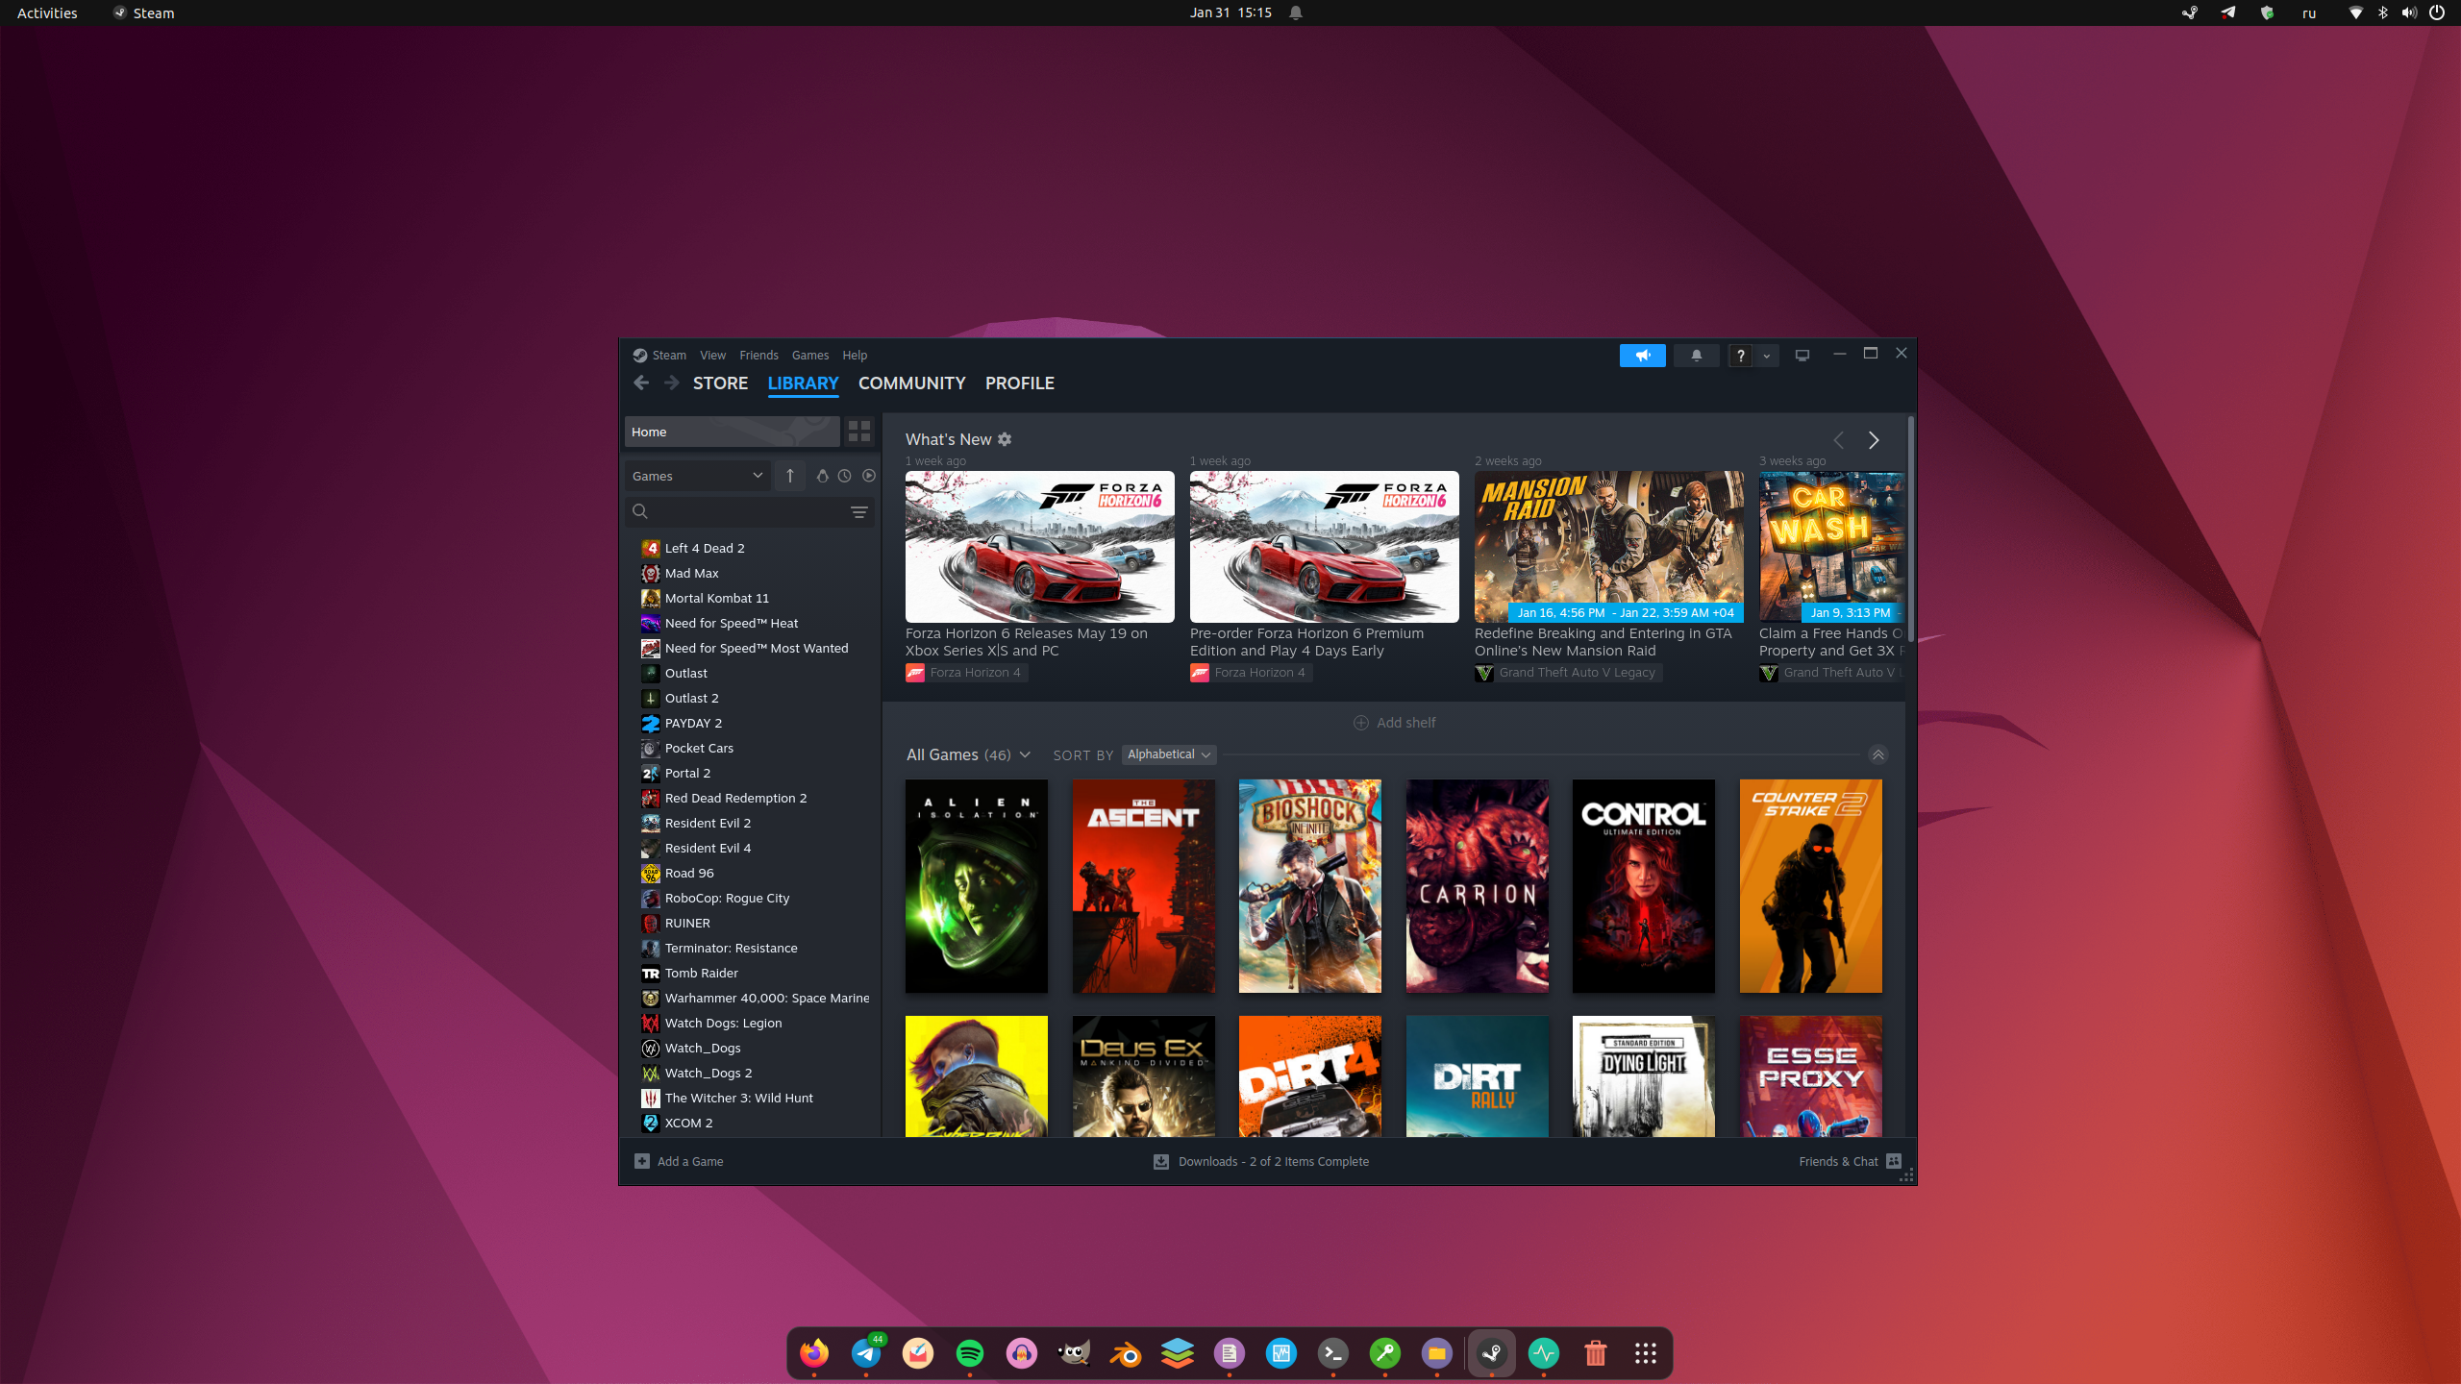Screen dimensions: 2461x1384
Task: Toggle Linux-compatible games filter
Action: click(x=822, y=476)
